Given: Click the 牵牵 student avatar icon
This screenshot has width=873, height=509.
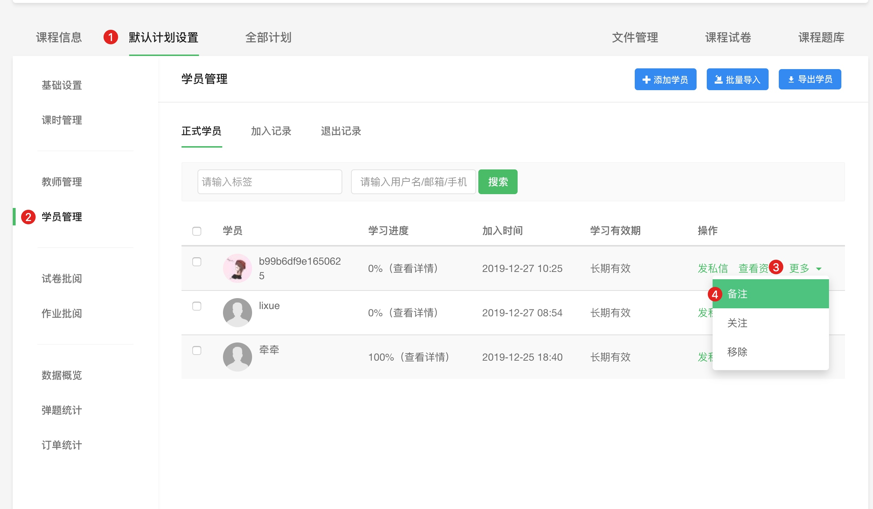Looking at the screenshot, I should [x=237, y=357].
